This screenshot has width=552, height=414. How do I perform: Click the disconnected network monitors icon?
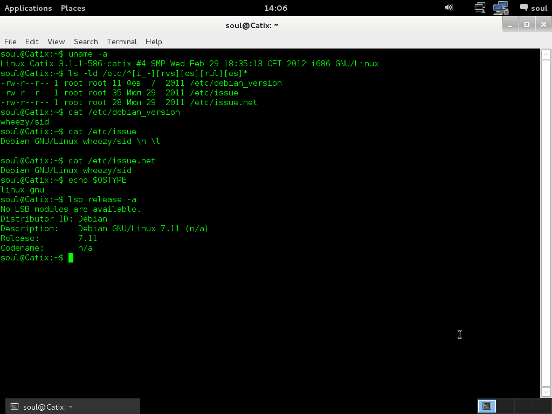[x=501, y=8]
